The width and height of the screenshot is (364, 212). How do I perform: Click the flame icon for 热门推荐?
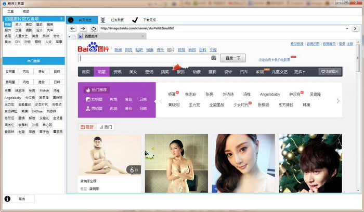pyautogui.click(x=88, y=90)
